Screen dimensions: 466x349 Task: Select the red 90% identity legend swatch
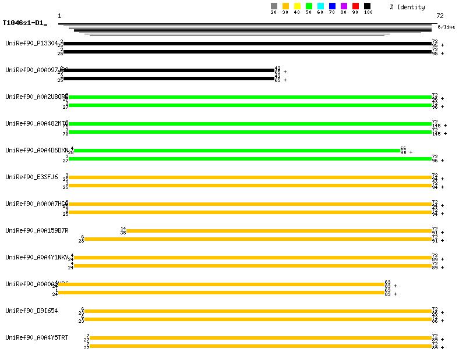click(355, 6)
